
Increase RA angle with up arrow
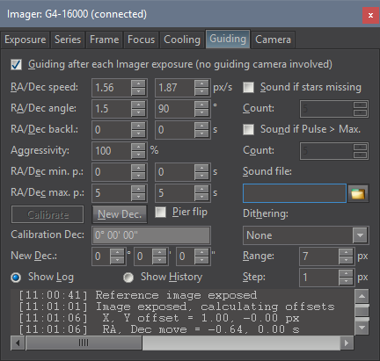[138, 105]
